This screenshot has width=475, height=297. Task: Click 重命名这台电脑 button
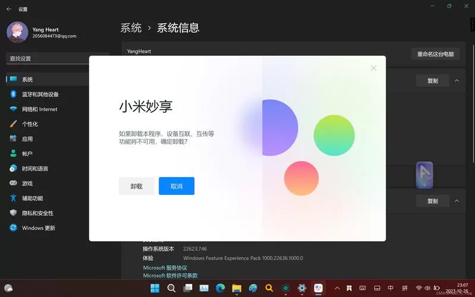[x=435, y=54]
